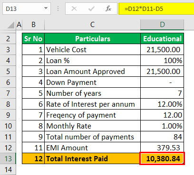194x175 pixels.
Task: Select row 4 header
Action: point(8,60)
